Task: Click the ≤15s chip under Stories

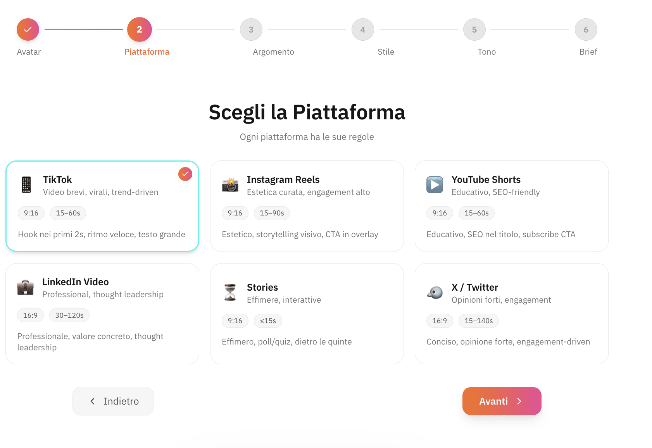Action: tap(268, 320)
